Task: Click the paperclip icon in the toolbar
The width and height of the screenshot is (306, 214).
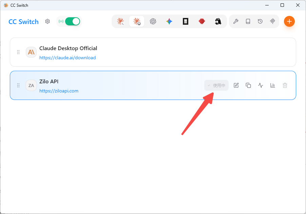Action: pos(272,21)
